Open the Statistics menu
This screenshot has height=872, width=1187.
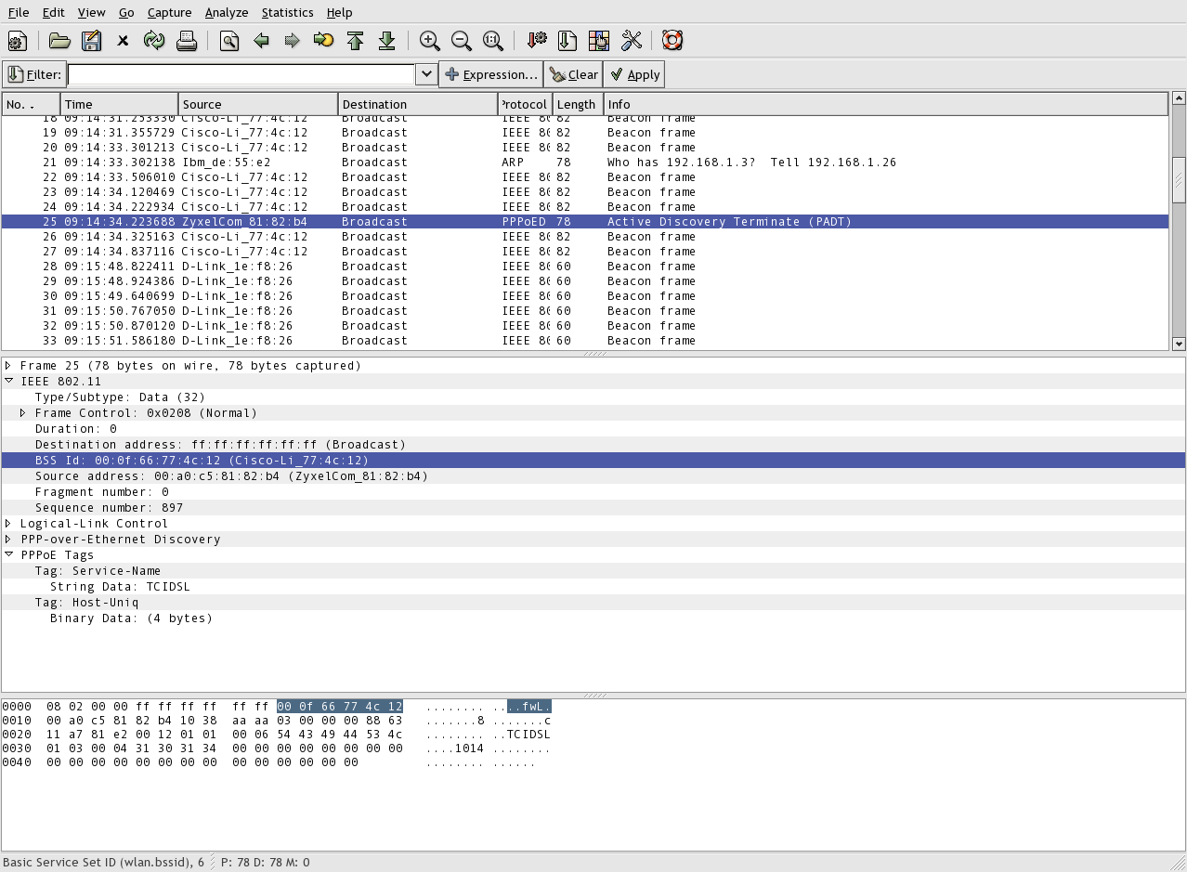point(287,12)
